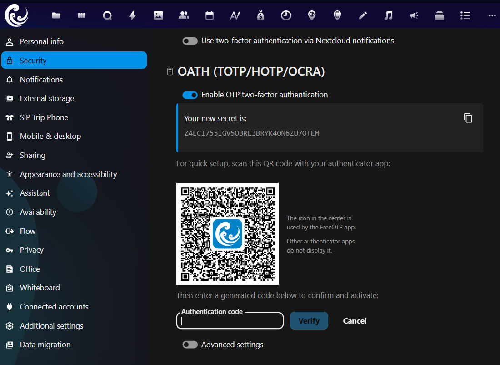Open the Talk chat bubble icon
Viewport: 500px width, 365px height.
pos(107,15)
